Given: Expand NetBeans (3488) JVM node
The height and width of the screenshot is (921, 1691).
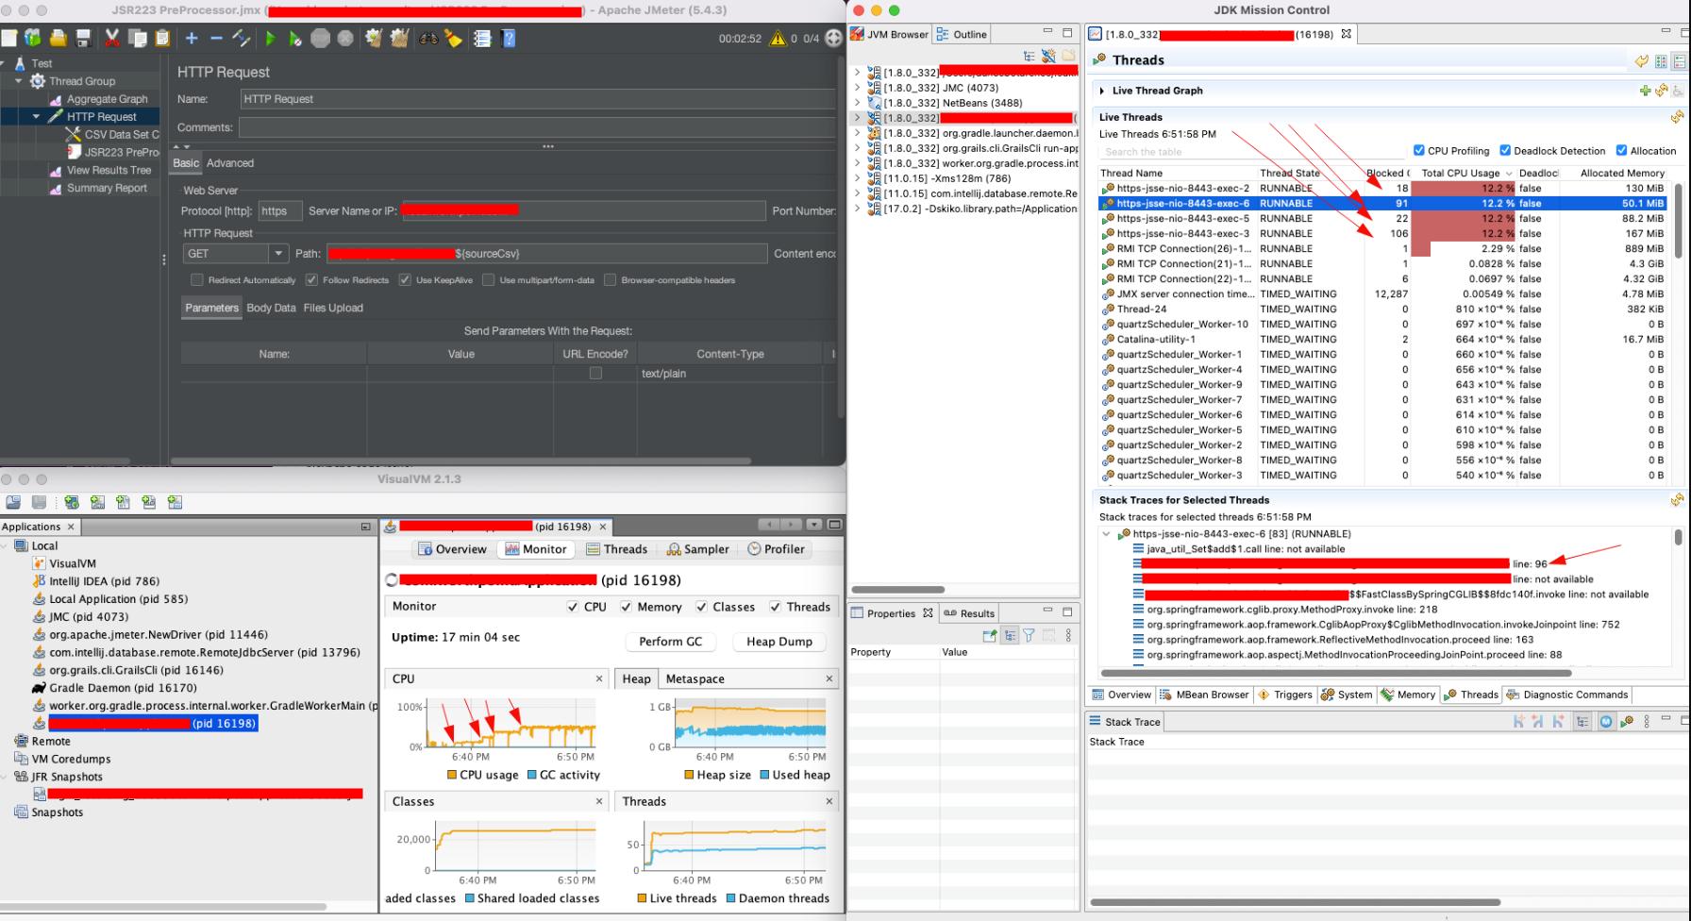Looking at the screenshot, I should [x=857, y=103].
